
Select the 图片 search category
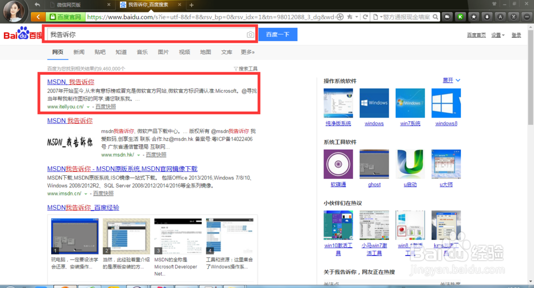point(163,52)
